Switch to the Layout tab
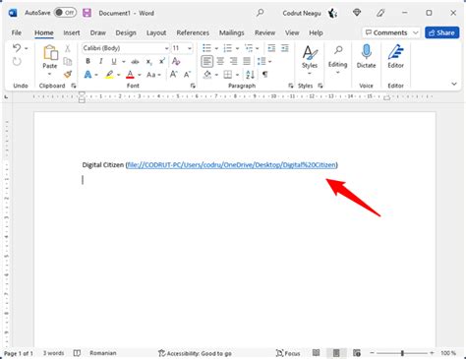Image resolution: width=466 pixels, height=359 pixels. [156, 32]
